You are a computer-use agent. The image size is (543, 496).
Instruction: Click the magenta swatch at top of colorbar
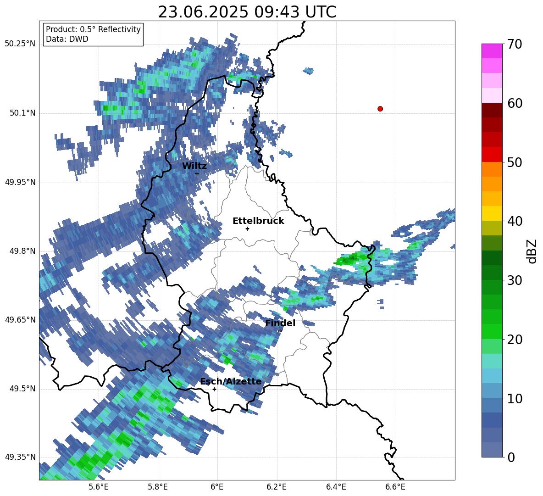point(492,51)
